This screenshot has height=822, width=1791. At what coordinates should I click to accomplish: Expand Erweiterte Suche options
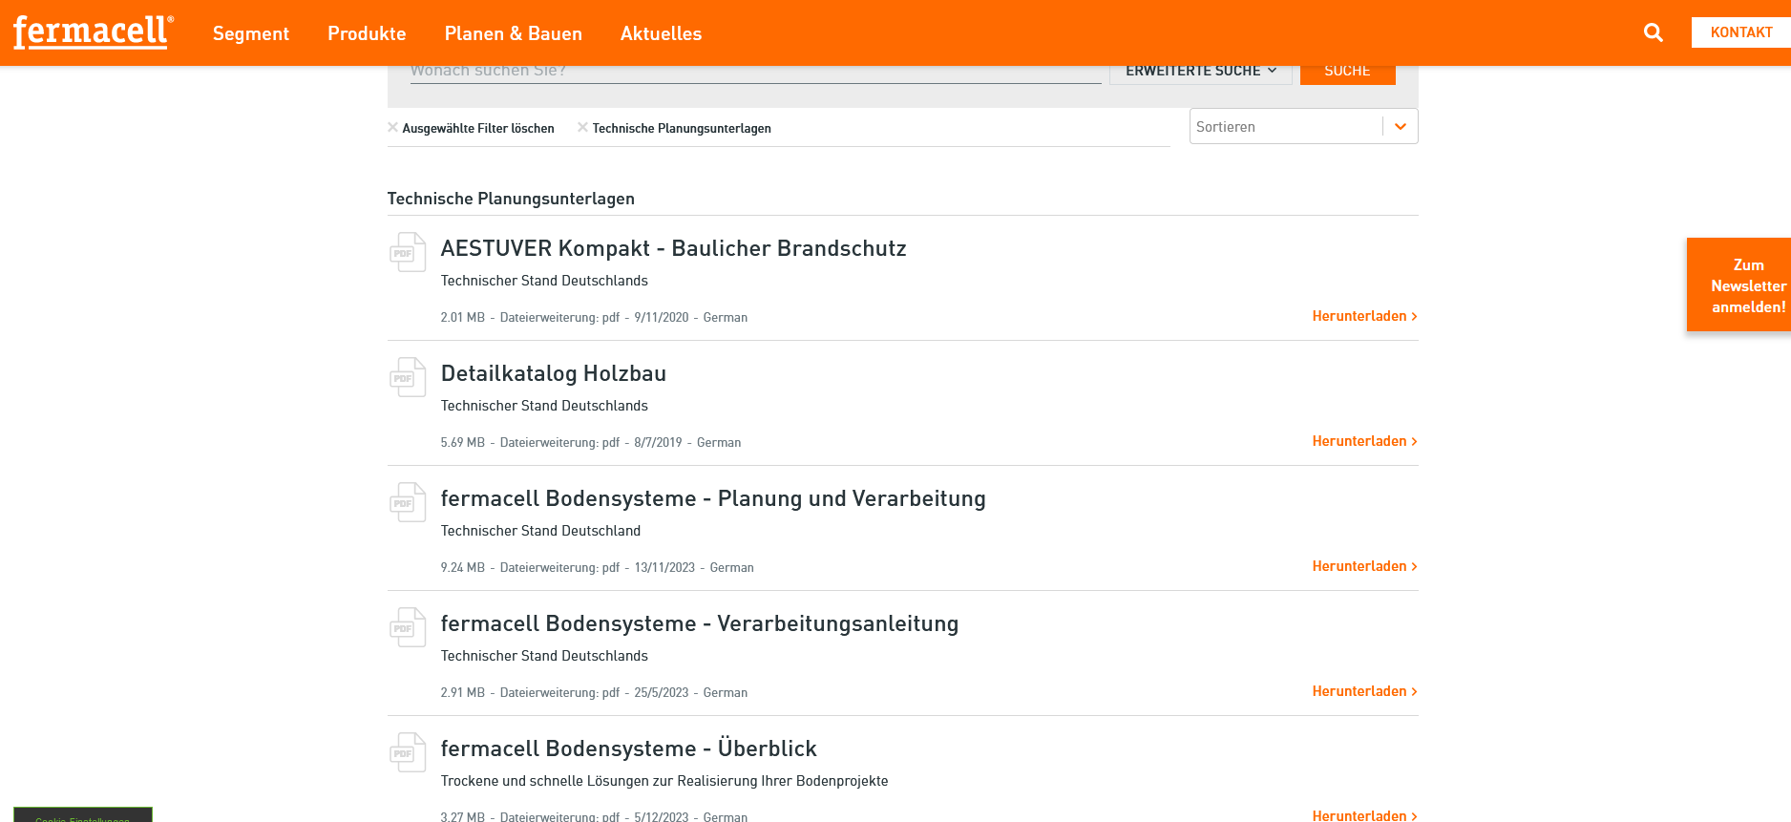tap(1200, 71)
